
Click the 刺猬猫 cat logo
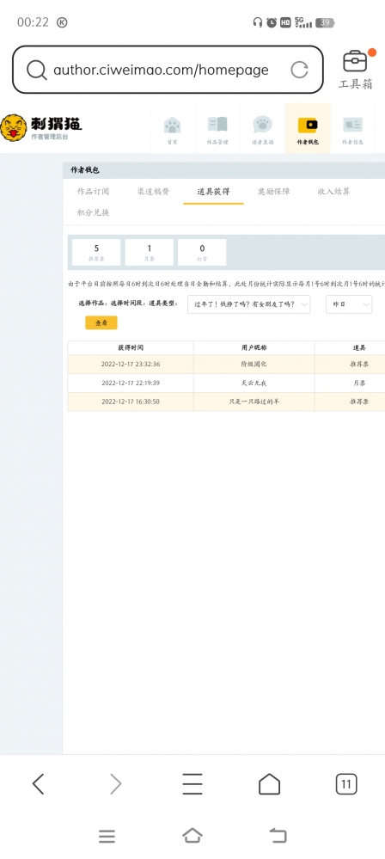pyautogui.click(x=14, y=127)
